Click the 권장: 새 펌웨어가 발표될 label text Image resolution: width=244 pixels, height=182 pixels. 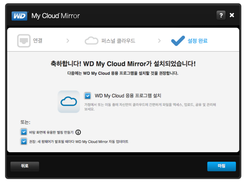tap(79, 142)
